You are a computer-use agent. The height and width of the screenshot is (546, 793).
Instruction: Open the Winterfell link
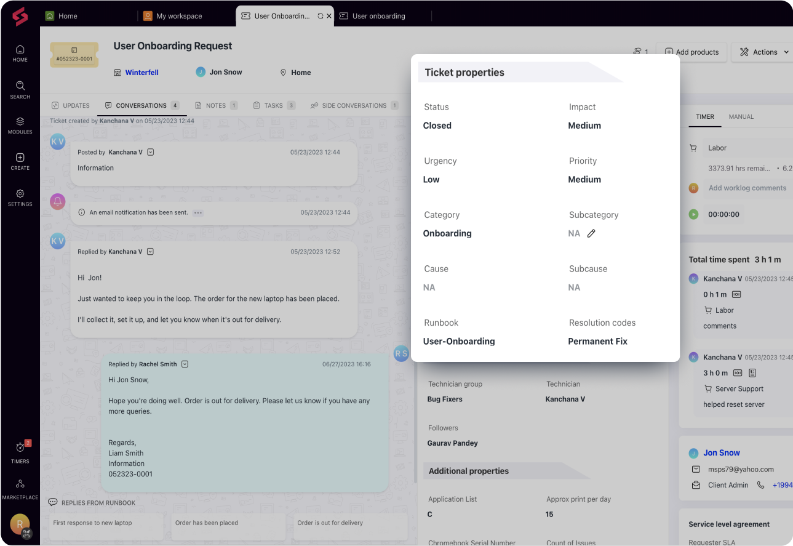[x=141, y=72]
